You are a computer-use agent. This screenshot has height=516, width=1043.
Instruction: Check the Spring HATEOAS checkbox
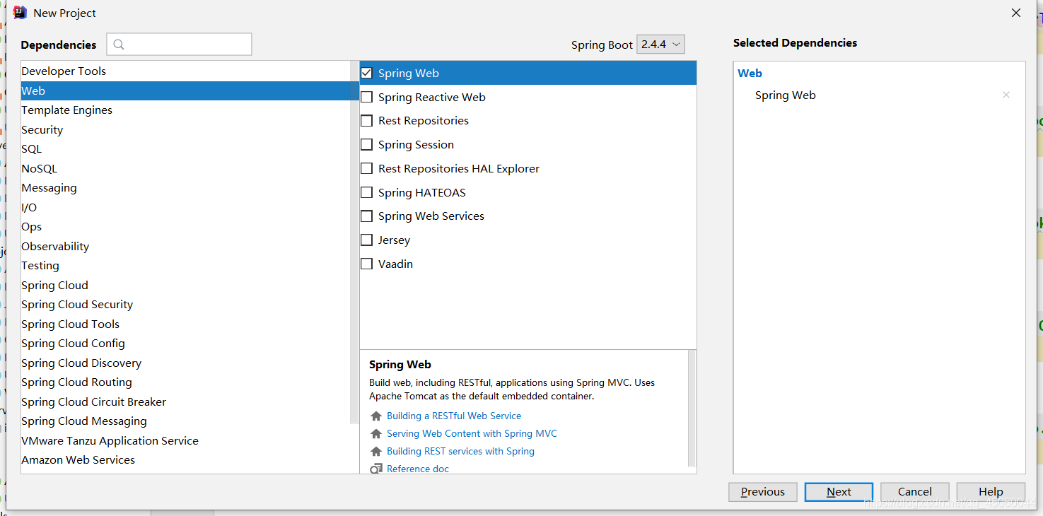[366, 192]
